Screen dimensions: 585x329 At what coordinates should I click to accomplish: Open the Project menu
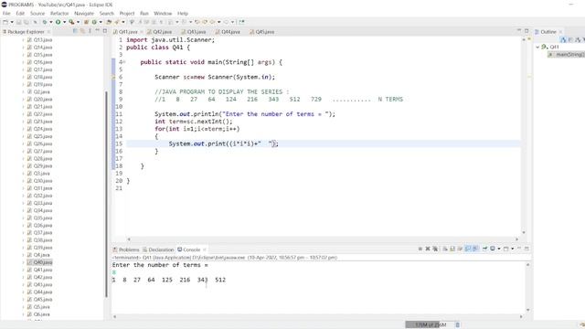point(127,13)
